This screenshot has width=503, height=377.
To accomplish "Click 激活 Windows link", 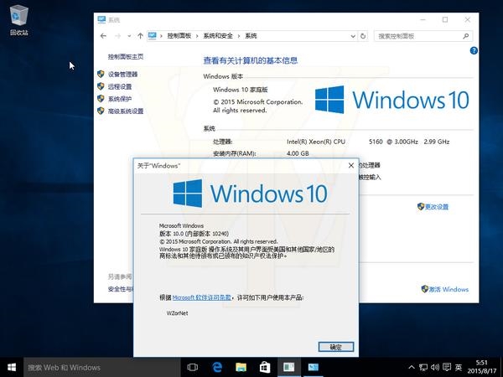I will point(449,289).
